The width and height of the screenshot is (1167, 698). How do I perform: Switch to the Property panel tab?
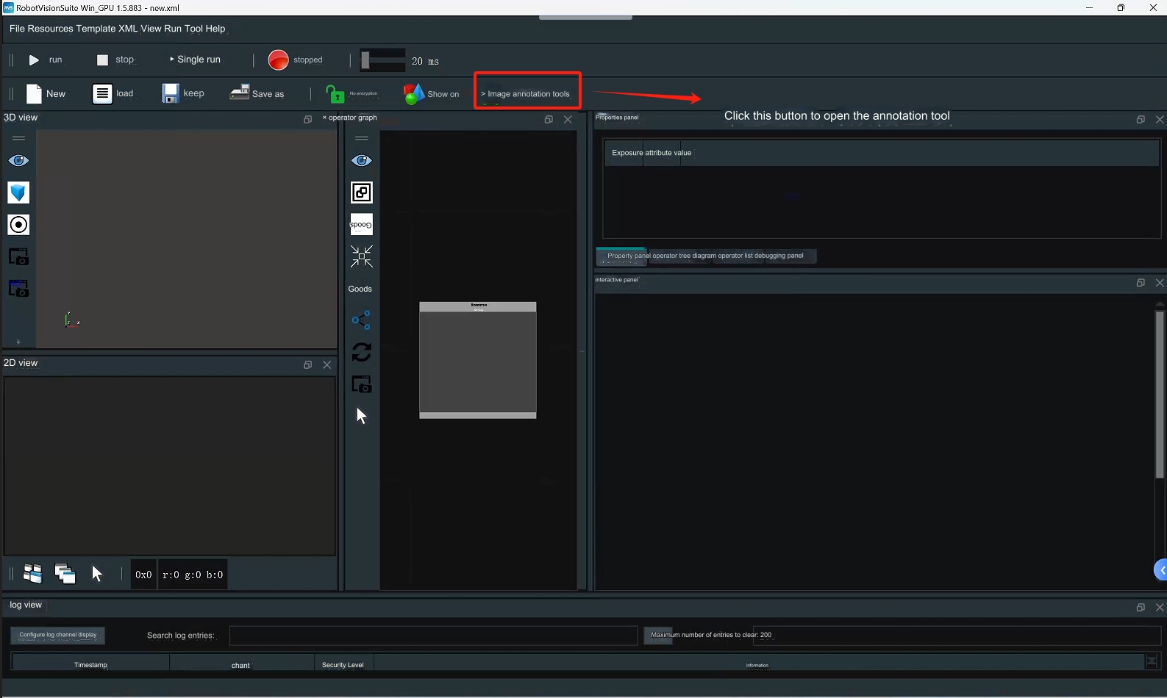point(623,256)
